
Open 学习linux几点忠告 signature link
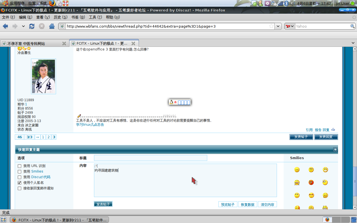(x=90, y=125)
